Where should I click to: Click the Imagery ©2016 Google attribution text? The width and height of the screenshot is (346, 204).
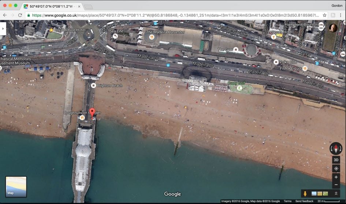coord(234,201)
